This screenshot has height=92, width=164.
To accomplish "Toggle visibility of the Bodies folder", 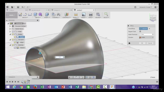I will point(13,34).
